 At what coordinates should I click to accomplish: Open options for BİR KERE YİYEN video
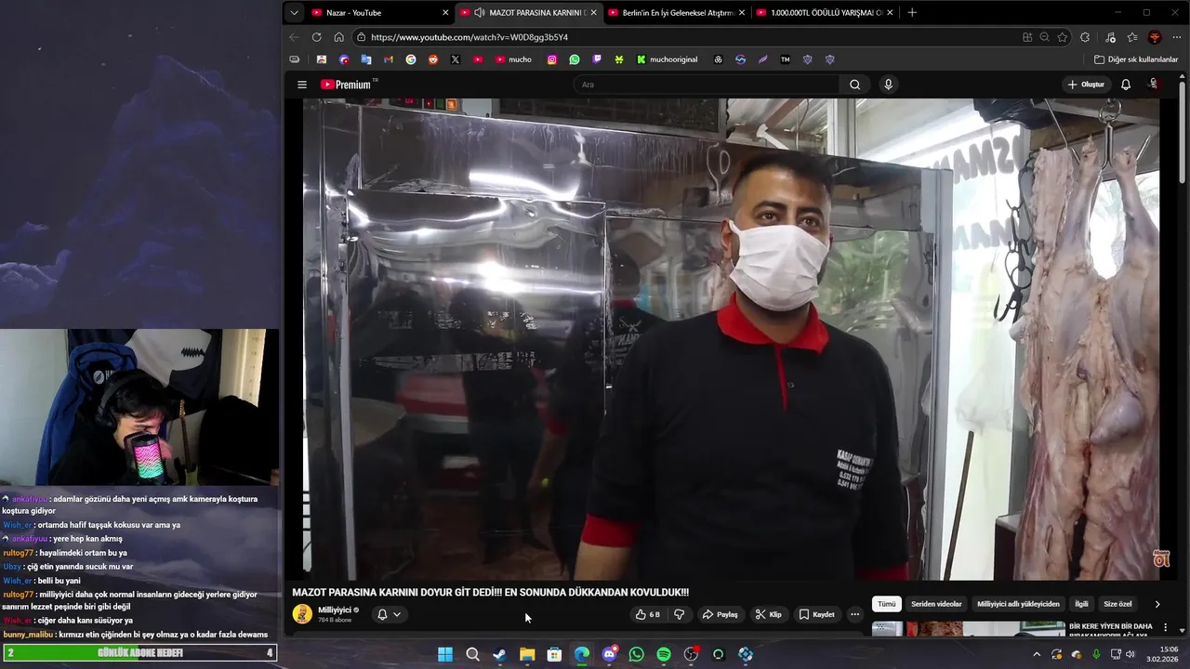click(x=1165, y=628)
